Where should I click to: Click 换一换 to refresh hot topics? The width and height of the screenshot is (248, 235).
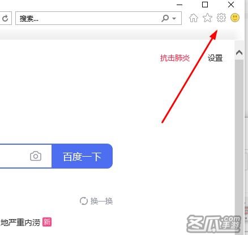[x=96, y=201]
